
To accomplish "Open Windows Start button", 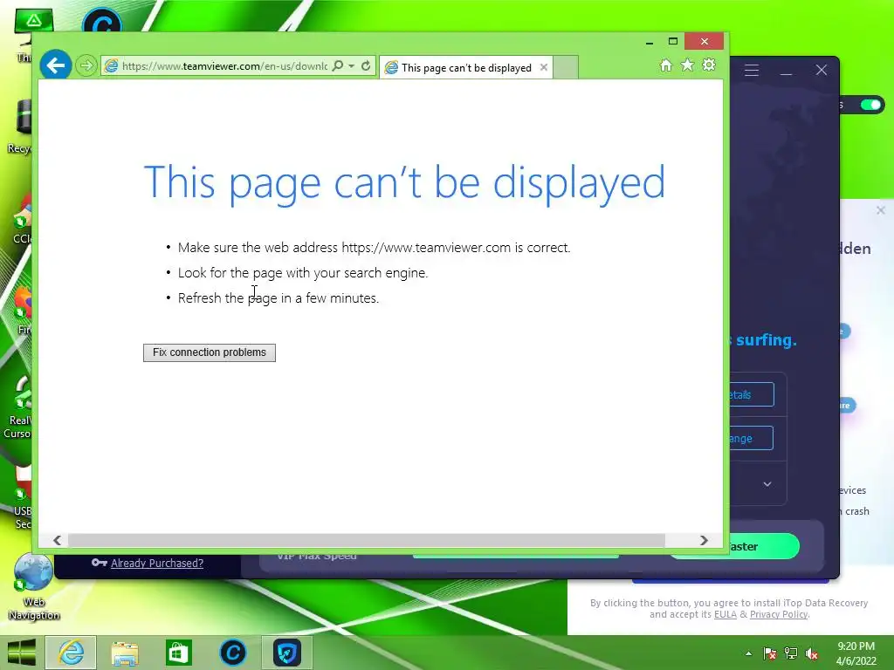I will (x=21, y=653).
